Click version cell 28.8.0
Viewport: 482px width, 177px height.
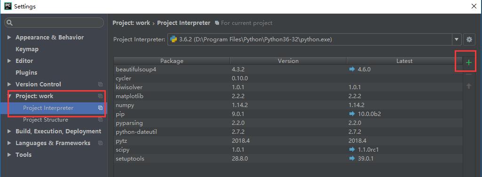point(240,159)
